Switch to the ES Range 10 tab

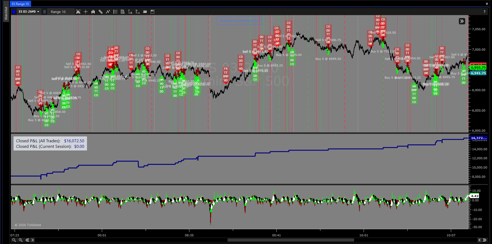click(x=20, y=4)
